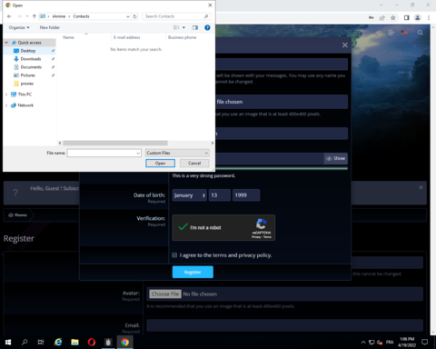Open the Custom Files type dropdown
436x349 pixels.
click(177, 153)
